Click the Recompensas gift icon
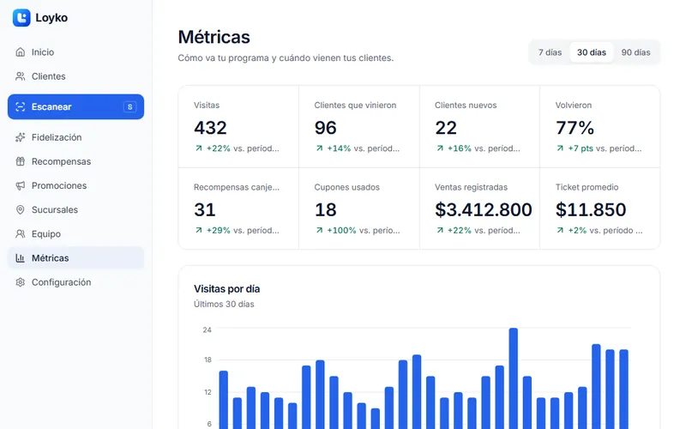The height and width of the screenshot is (429, 686). [20, 161]
